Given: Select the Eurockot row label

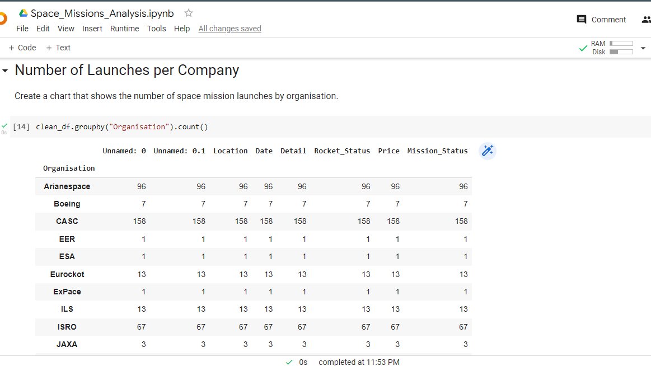Looking at the screenshot, I should pyautogui.click(x=67, y=274).
